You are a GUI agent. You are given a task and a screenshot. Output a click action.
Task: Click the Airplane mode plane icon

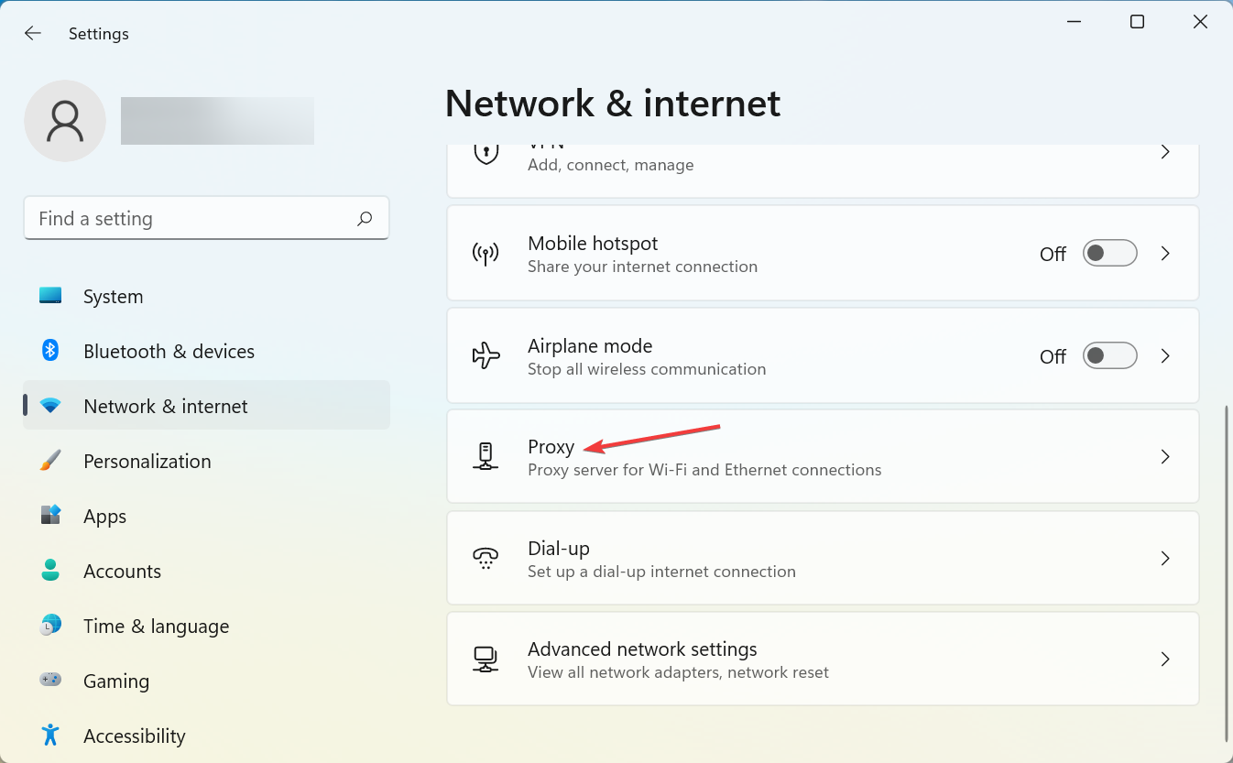click(486, 355)
